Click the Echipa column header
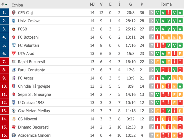Viewport: 184px width, 139px height. (x=17, y=5)
